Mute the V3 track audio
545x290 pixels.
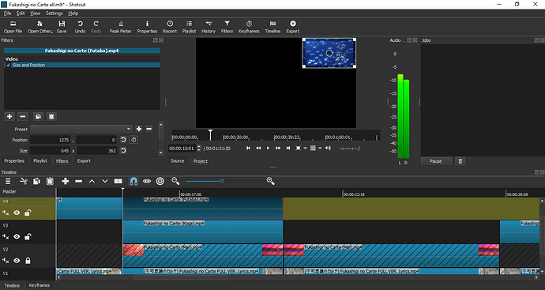(x=6, y=237)
